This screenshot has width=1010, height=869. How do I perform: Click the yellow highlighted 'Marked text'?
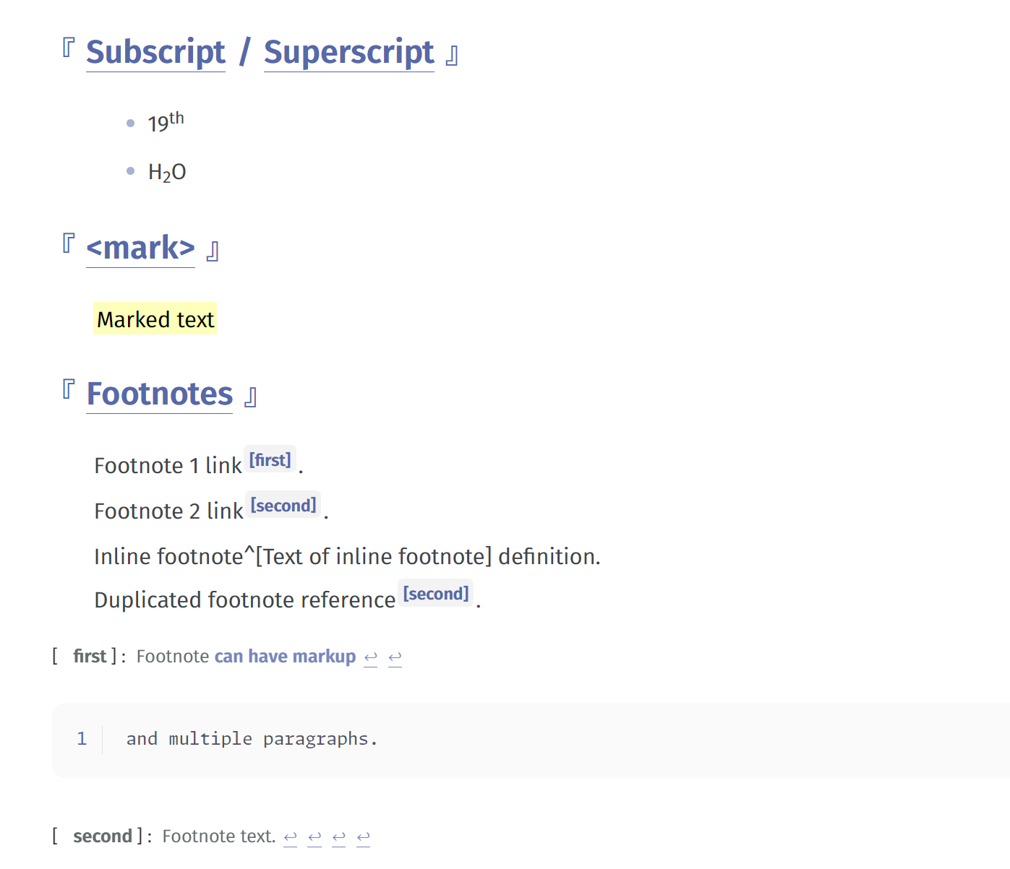click(x=155, y=319)
